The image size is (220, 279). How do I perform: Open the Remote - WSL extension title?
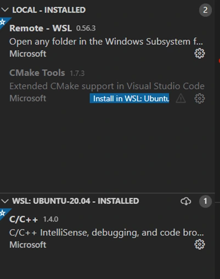pyautogui.click(x=41, y=28)
